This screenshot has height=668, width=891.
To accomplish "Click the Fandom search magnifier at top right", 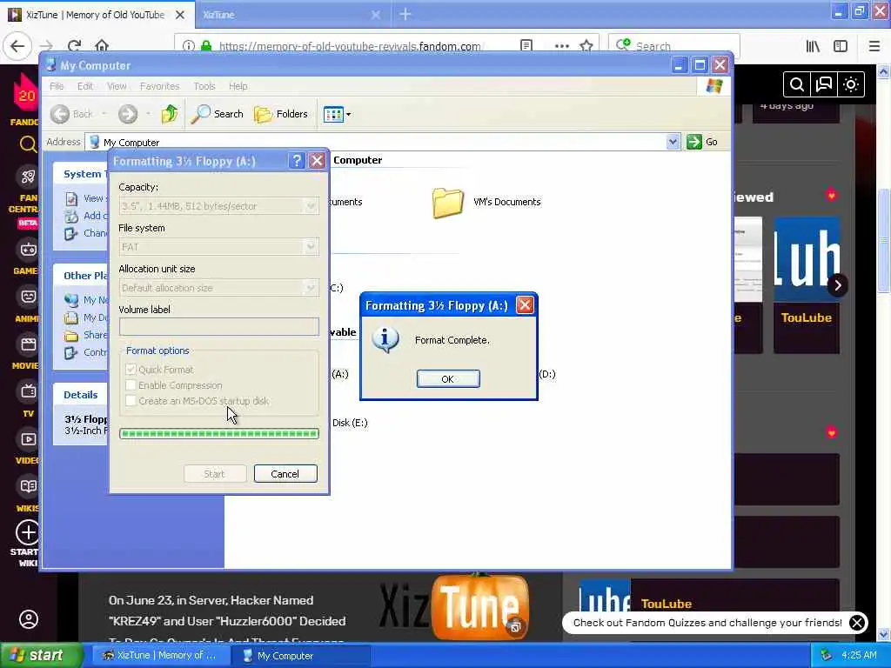I will (797, 84).
